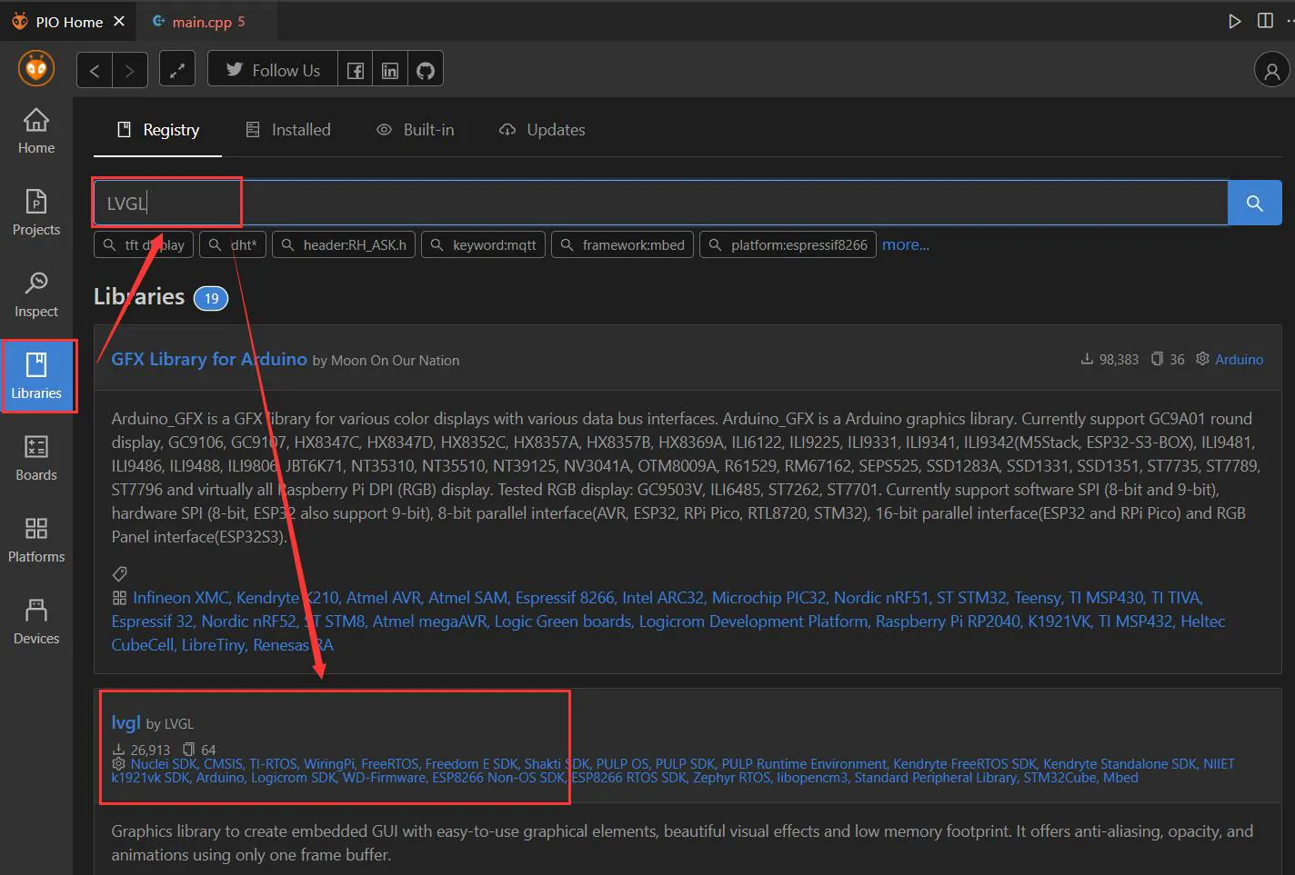Open the LinkedIn link icon
Screen dimensions: 1295x875
click(x=390, y=70)
